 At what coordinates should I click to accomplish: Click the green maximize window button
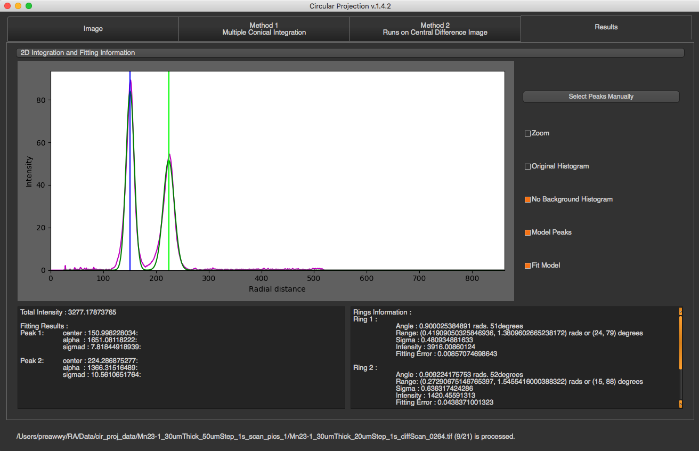pos(29,6)
